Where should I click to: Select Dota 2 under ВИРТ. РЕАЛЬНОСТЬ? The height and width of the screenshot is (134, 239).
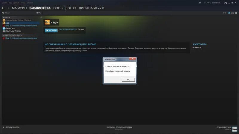click(x=21, y=38)
